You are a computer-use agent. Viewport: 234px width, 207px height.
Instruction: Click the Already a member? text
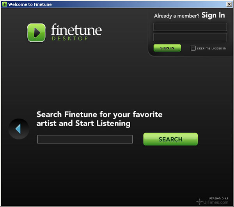coord(177,16)
